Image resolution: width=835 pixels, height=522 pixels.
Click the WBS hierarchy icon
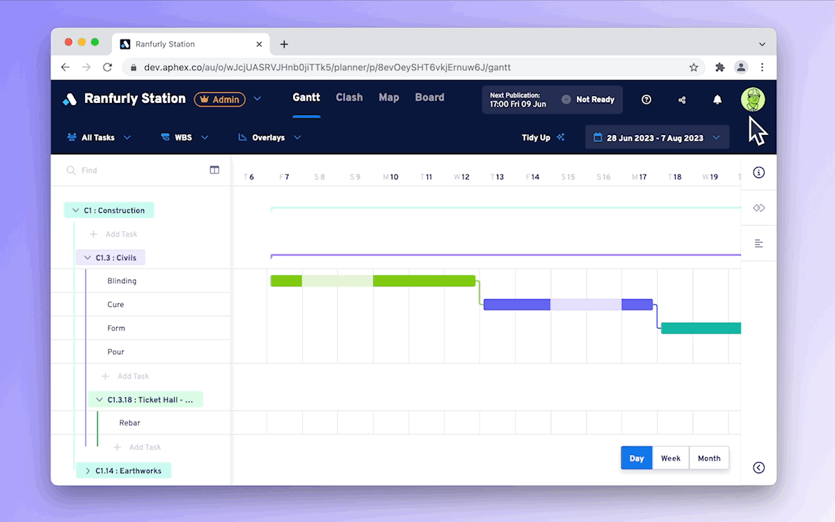pyautogui.click(x=165, y=138)
